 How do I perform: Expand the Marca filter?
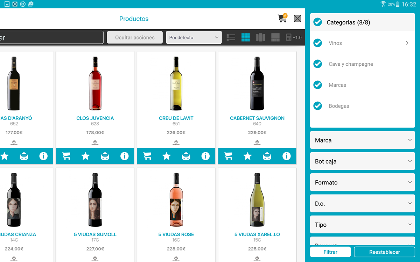[363, 140]
